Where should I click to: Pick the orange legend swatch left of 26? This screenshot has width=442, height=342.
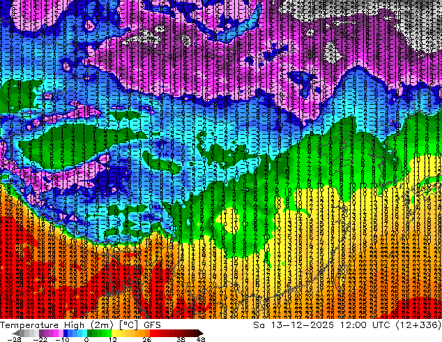(147, 333)
